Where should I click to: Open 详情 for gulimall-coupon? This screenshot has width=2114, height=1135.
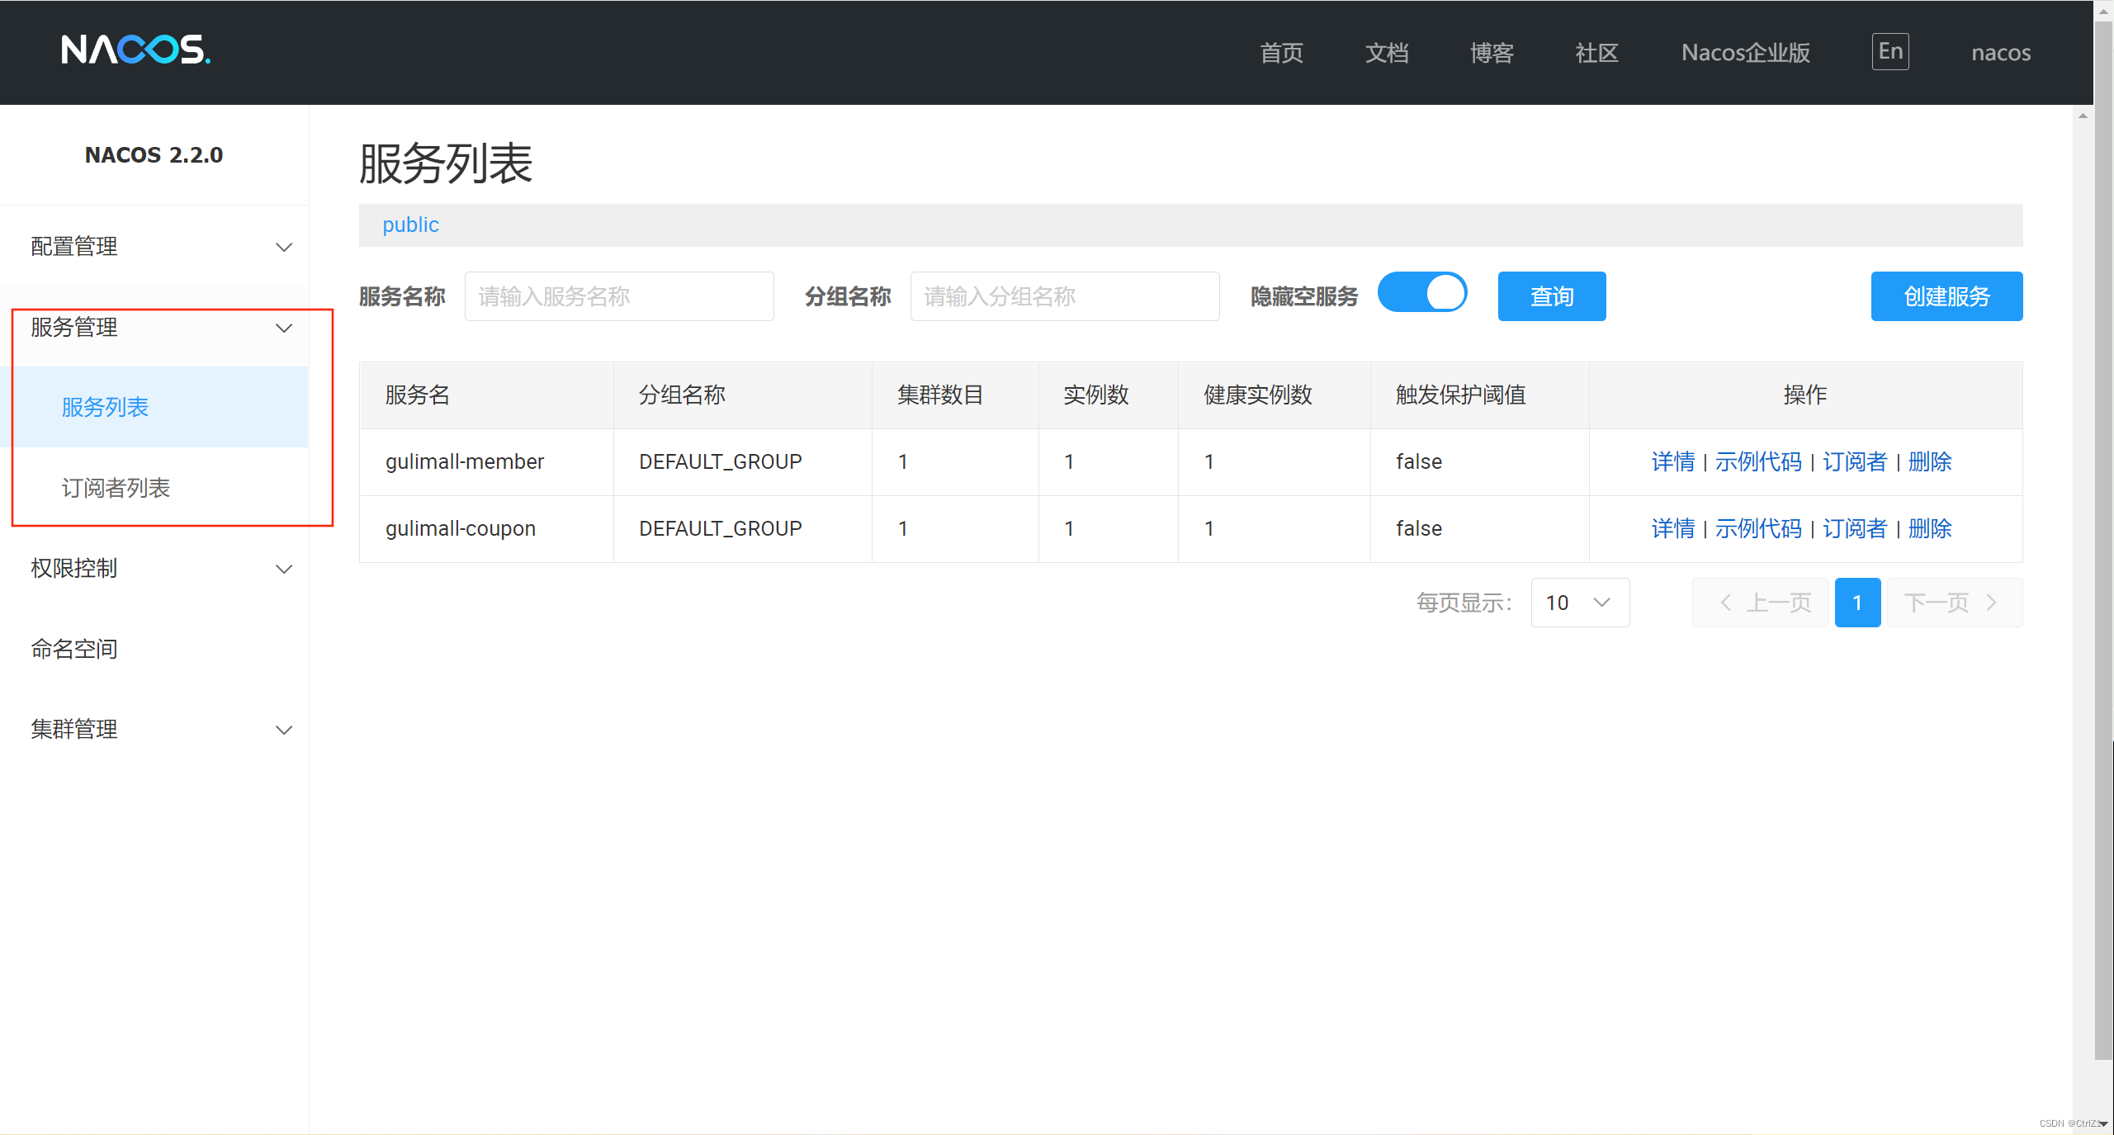tap(1672, 529)
